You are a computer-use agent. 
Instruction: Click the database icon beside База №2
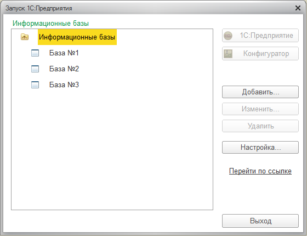35,69
